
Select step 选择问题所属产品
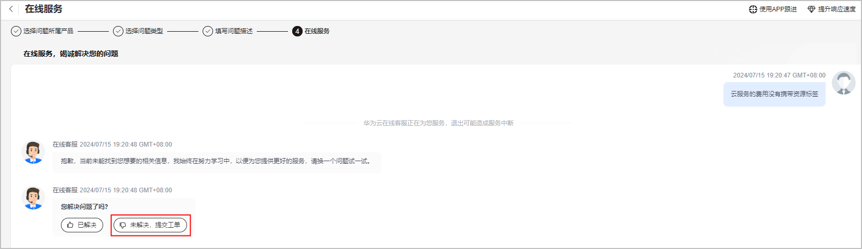[42, 31]
